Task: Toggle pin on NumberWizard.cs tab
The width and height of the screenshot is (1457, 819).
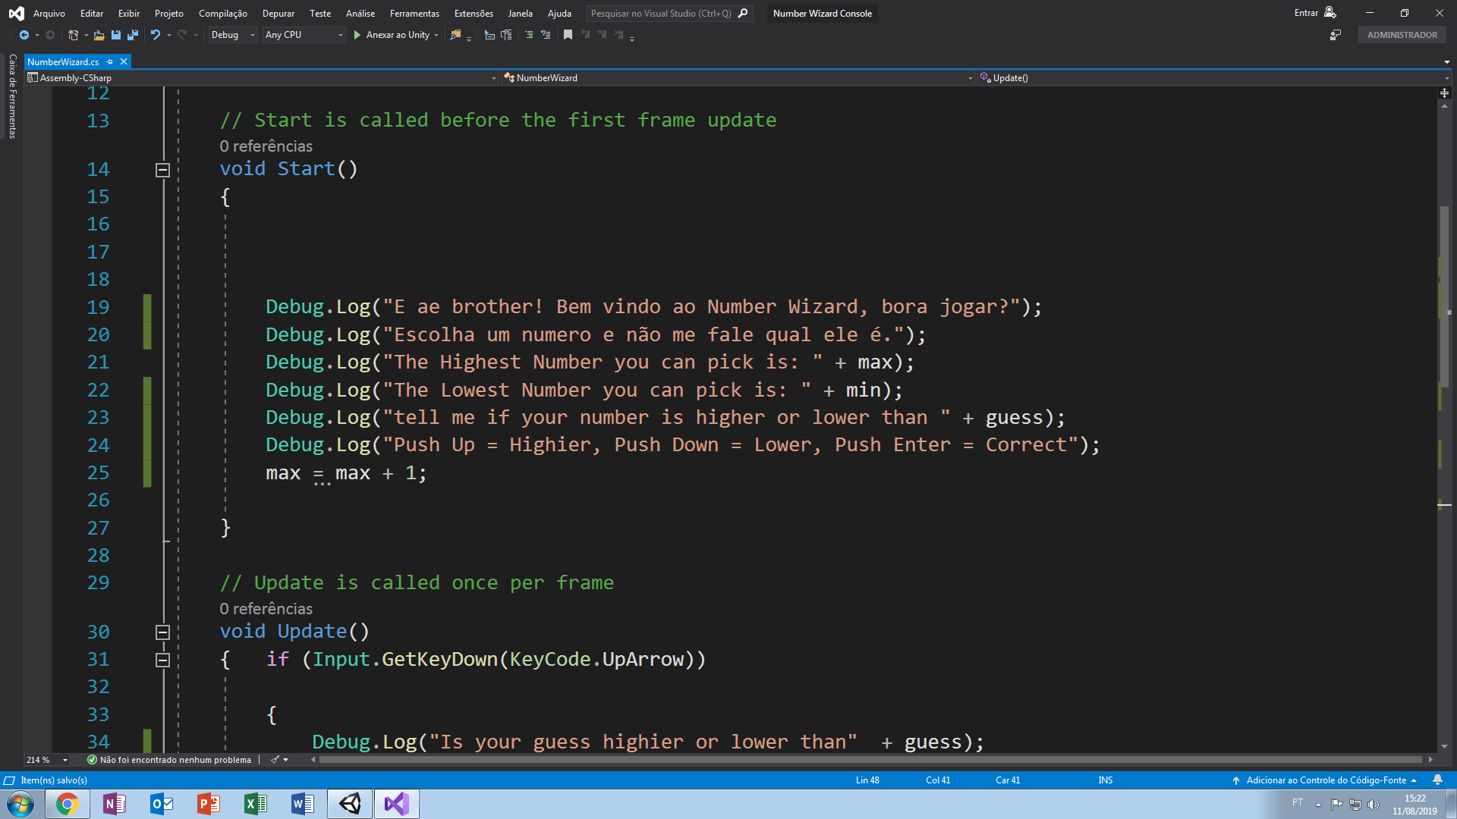Action: pyautogui.click(x=110, y=62)
